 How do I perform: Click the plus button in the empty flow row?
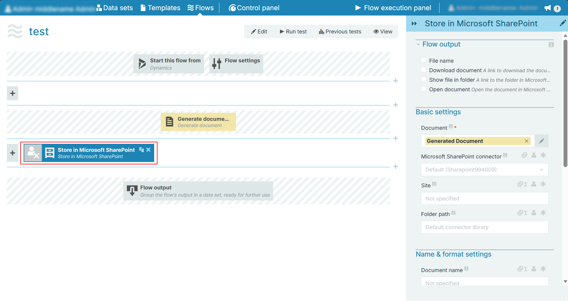point(13,93)
